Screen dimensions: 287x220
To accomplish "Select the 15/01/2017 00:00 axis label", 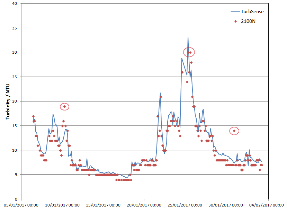I will [103, 205].
